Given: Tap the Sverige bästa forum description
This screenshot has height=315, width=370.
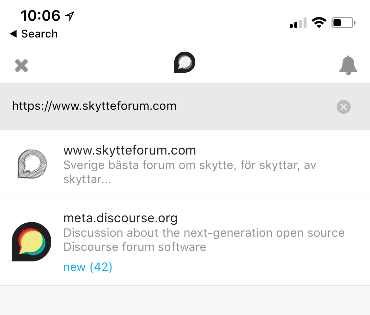Looking at the screenshot, I should coord(189,172).
